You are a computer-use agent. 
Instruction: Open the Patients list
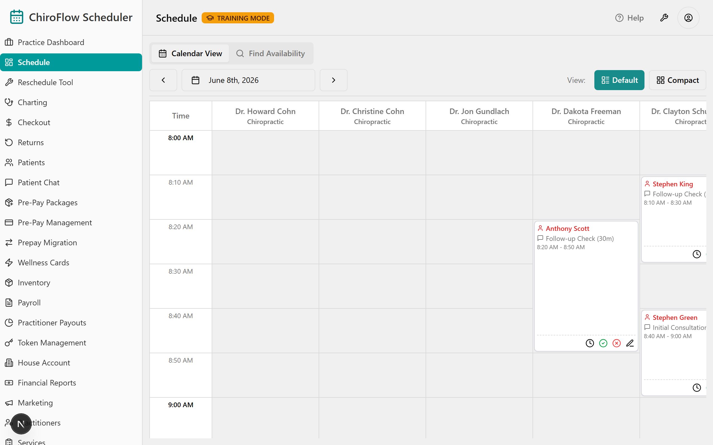(x=71, y=162)
